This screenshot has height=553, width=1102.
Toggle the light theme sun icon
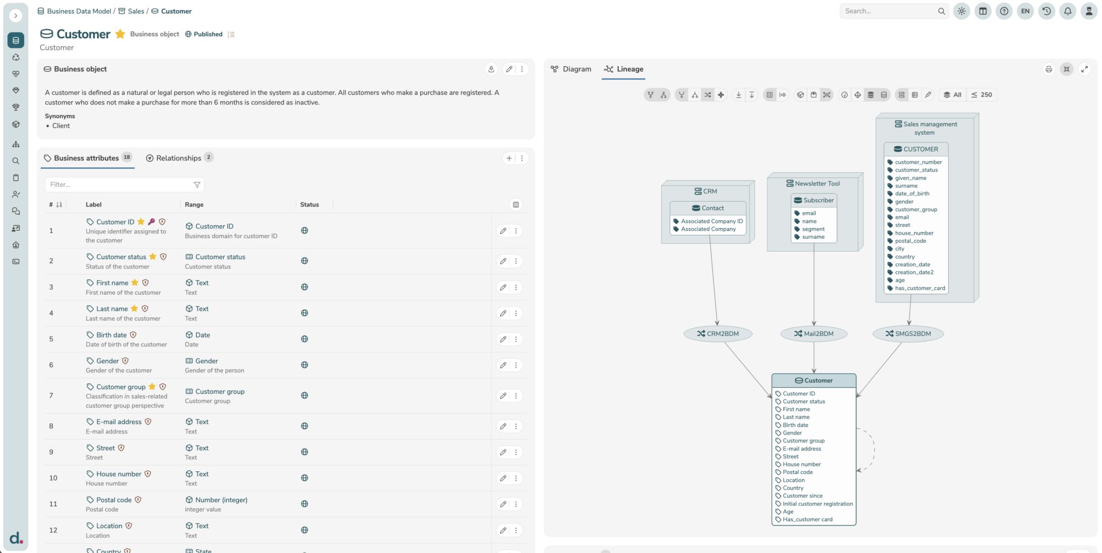(x=962, y=11)
